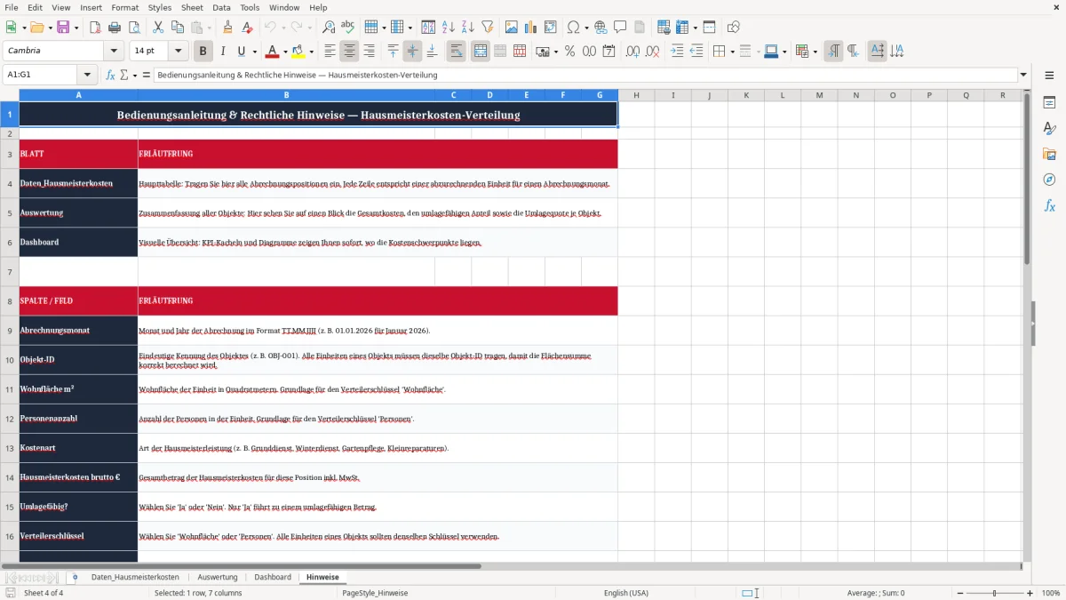Toggle Merge and Center Cells
The width and height of the screenshot is (1066, 600).
tap(481, 52)
